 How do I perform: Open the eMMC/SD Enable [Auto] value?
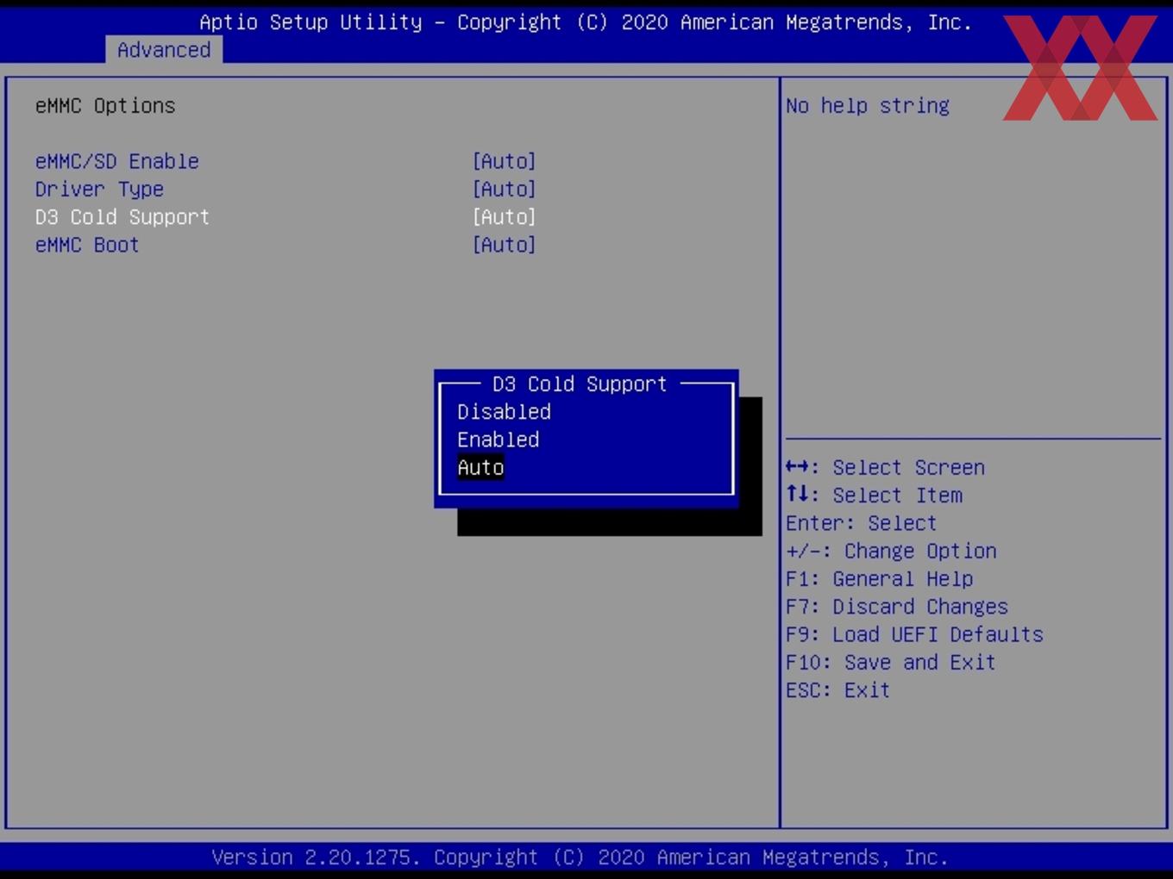[505, 161]
